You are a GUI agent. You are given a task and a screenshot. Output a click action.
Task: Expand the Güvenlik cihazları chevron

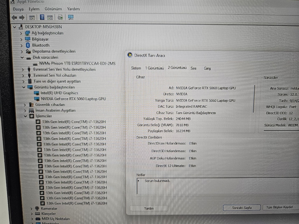tap(25, 105)
